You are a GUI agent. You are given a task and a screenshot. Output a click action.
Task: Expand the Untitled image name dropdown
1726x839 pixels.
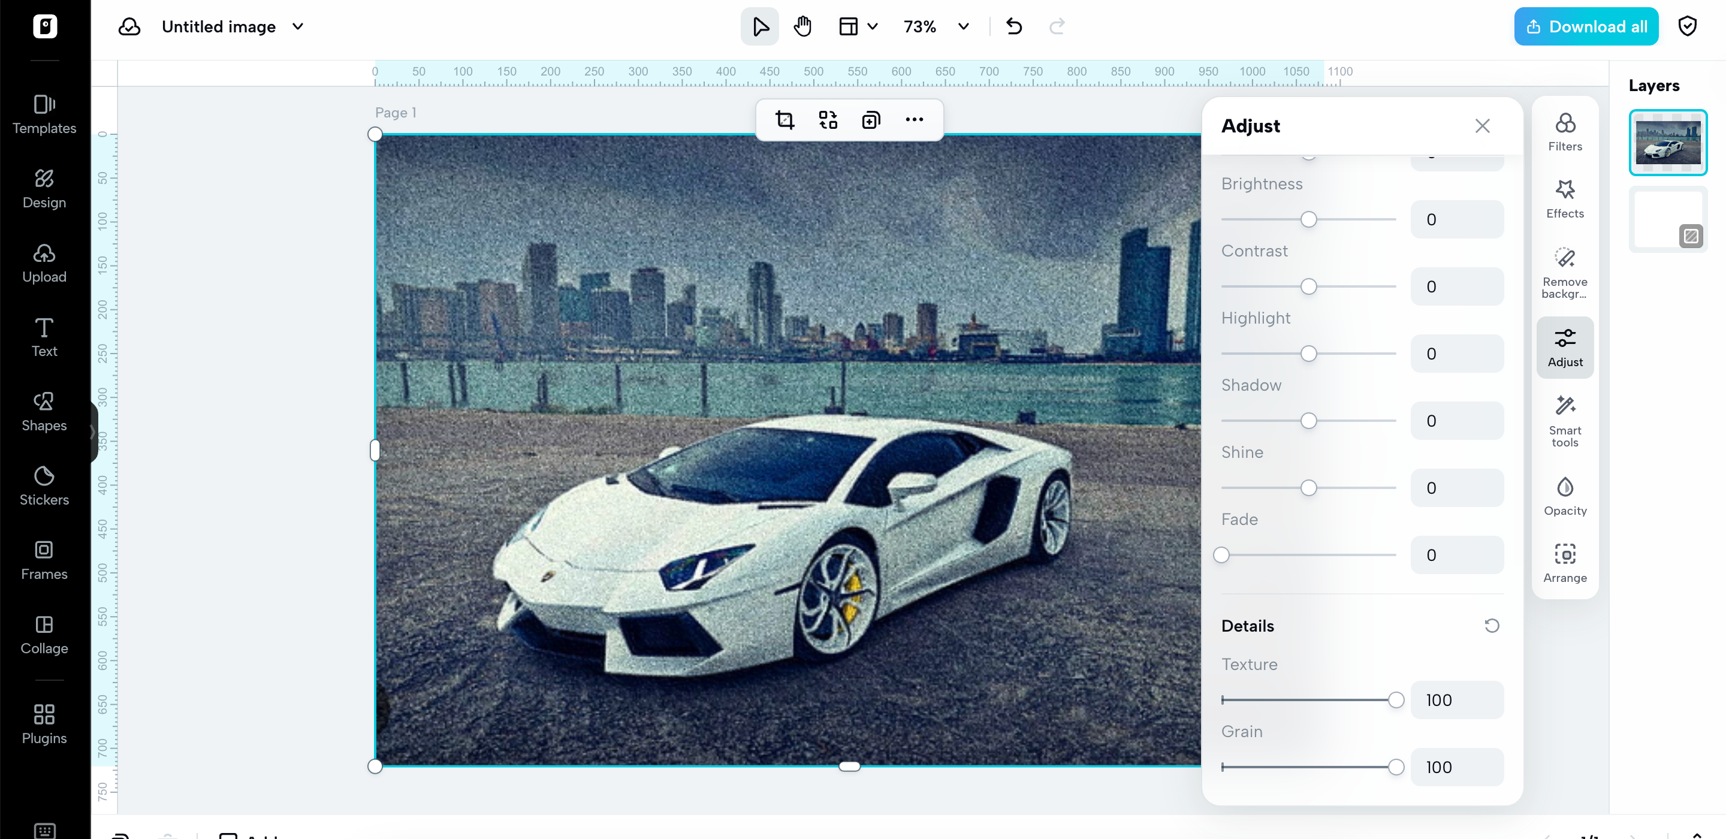[298, 27]
